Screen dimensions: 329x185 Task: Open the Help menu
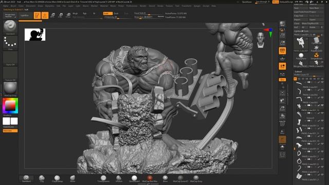[213, 6]
